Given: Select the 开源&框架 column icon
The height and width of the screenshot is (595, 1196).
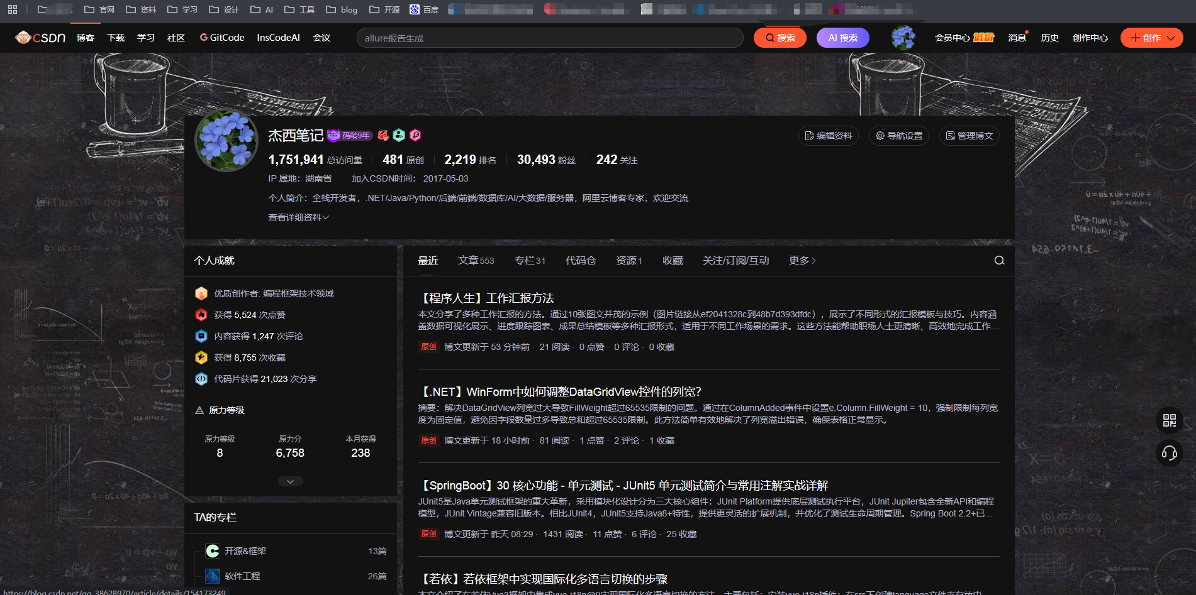Looking at the screenshot, I should (212, 550).
